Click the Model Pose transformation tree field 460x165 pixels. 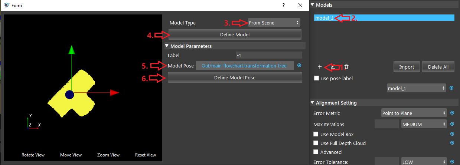tap(245, 66)
